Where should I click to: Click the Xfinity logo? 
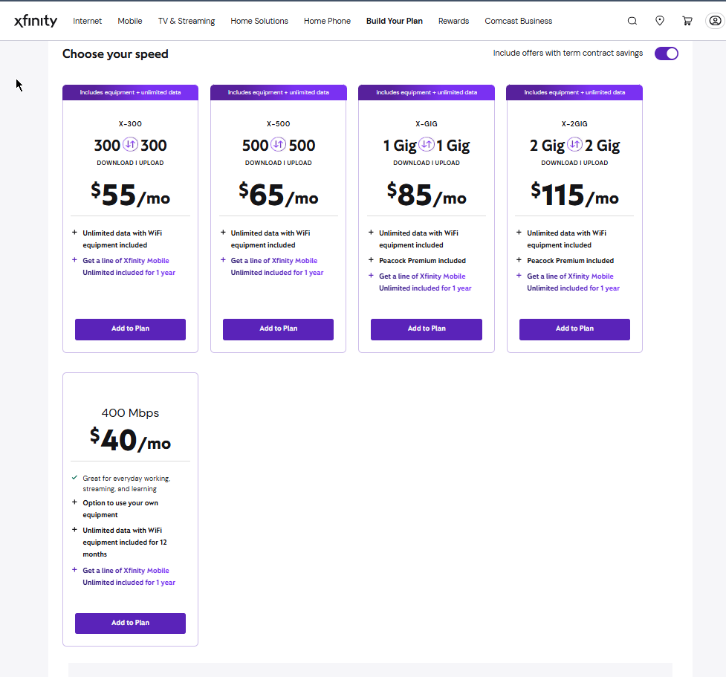pyautogui.click(x=36, y=21)
